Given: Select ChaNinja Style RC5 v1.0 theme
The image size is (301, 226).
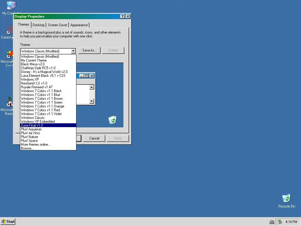Looking at the screenshot, I should pos(48,68).
